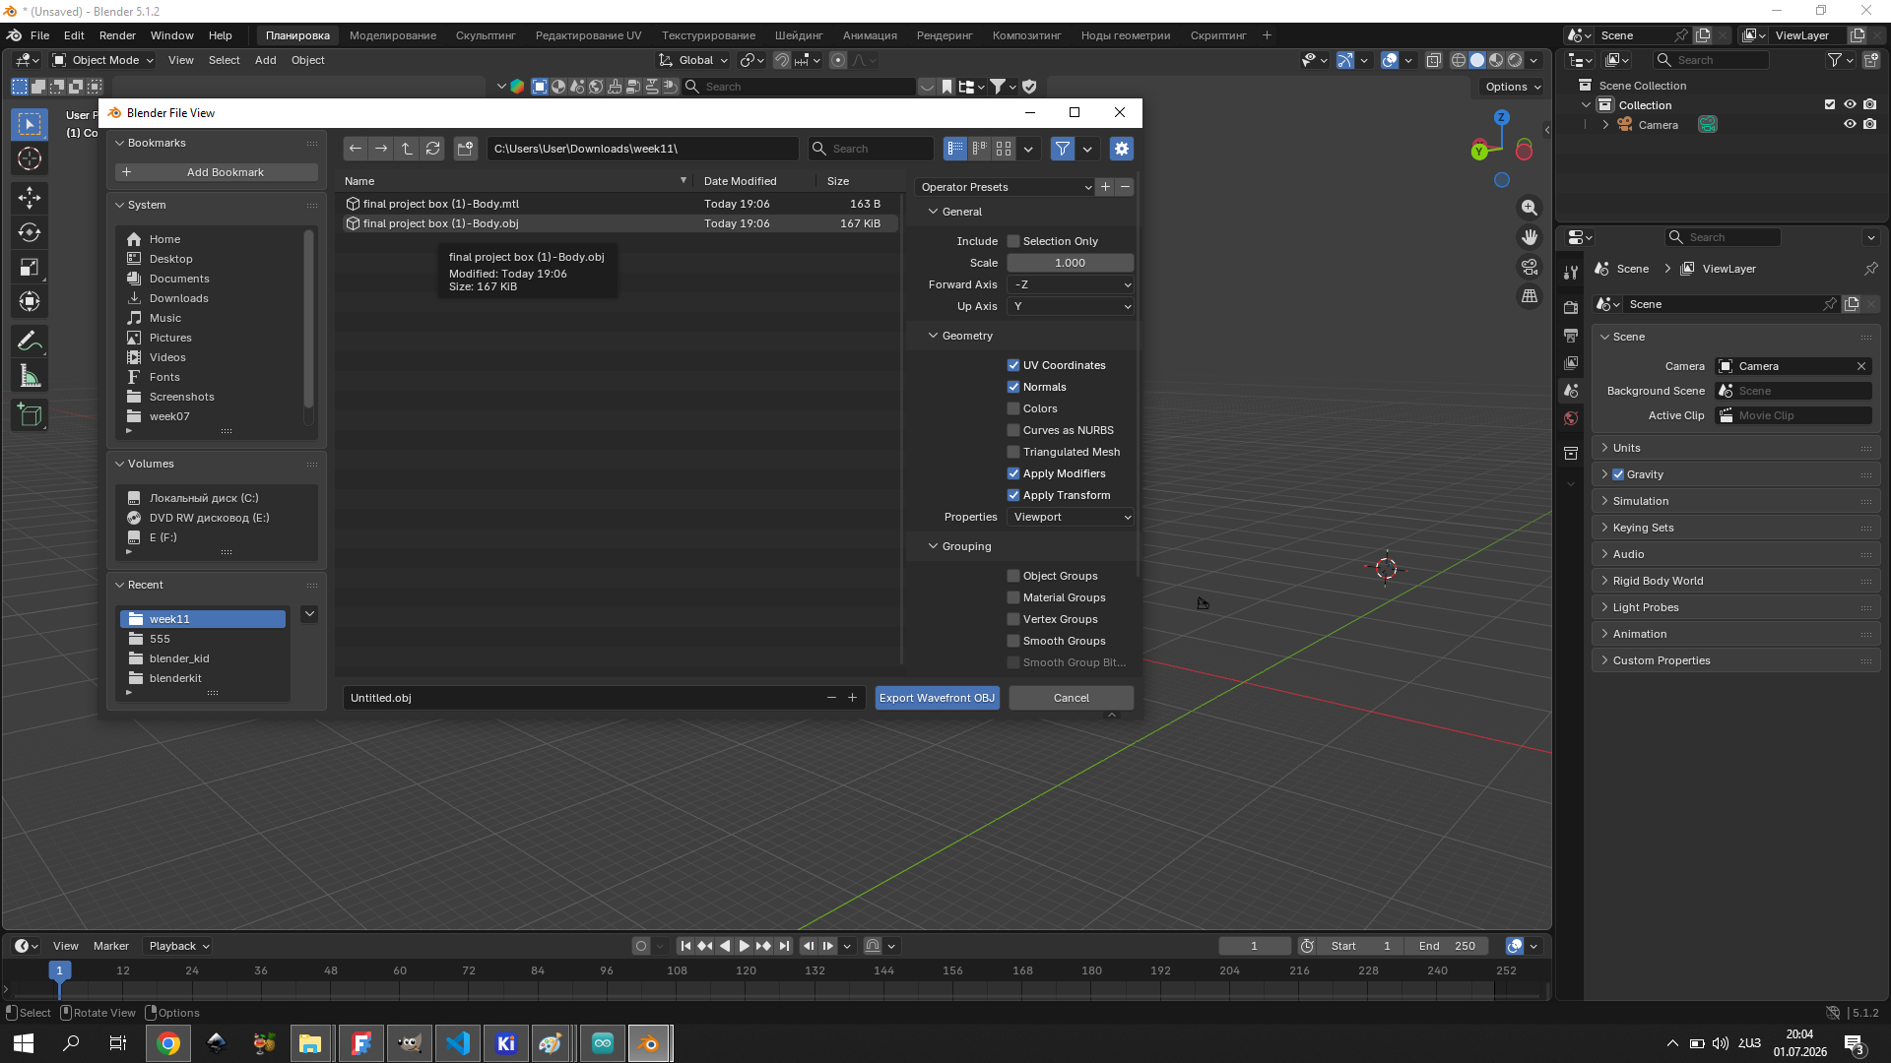Open Downloads in System list
Viewport: 1891px width, 1063px height.
[x=178, y=298]
